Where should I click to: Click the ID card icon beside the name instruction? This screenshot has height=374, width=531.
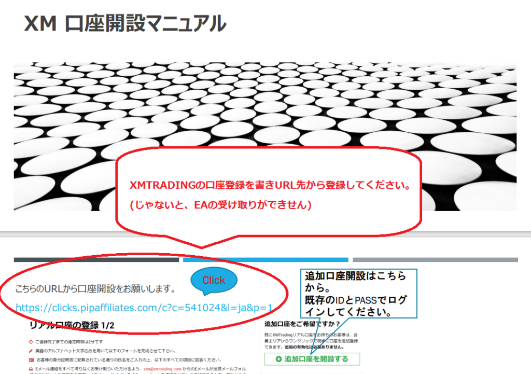click(31, 360)
